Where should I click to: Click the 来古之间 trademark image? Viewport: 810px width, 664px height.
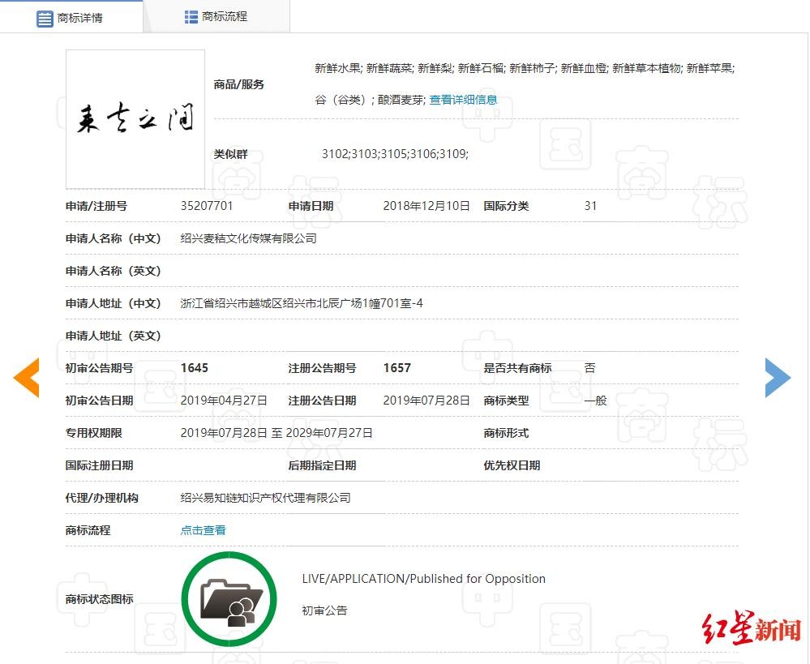pos(135,119)
